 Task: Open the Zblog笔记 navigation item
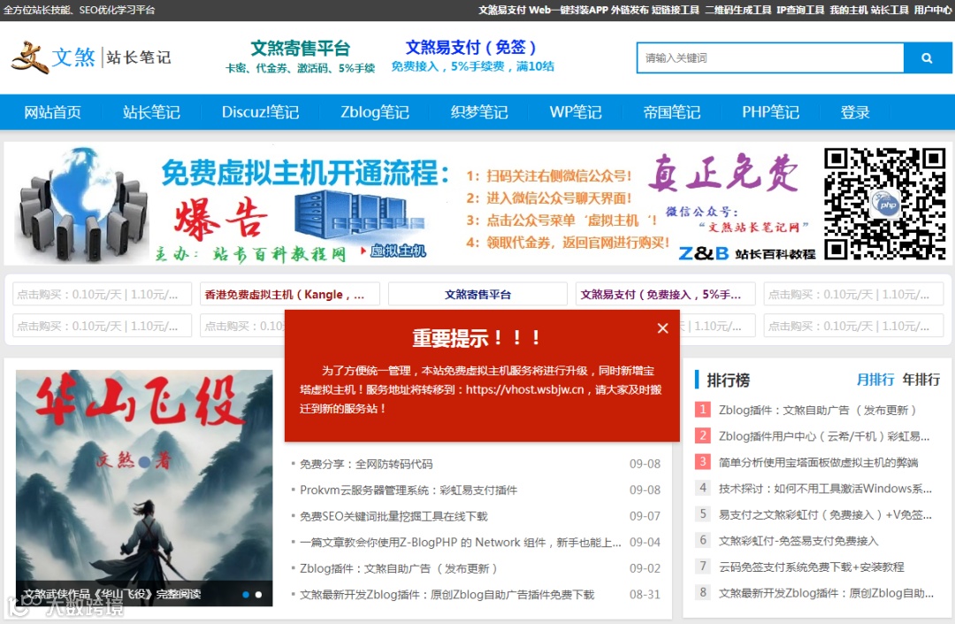pyautogui.click(x=375, y=112)
